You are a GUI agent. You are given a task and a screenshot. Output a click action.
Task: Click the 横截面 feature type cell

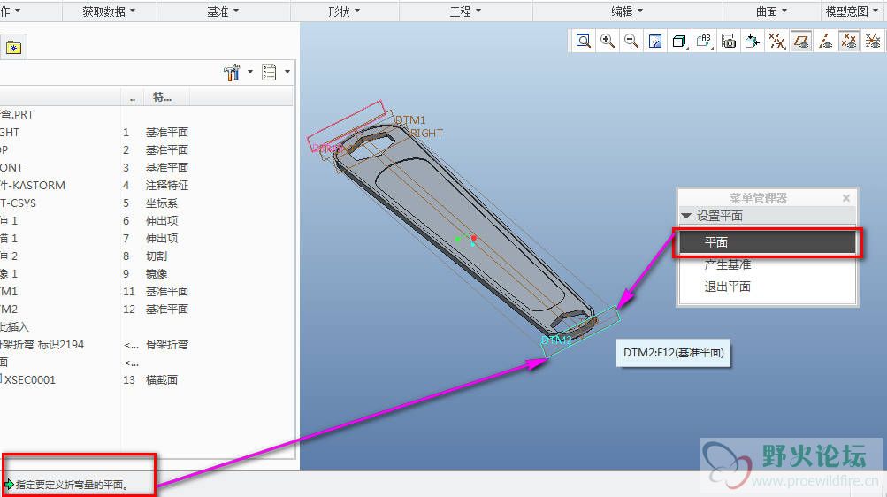click(x=162, y=380)
